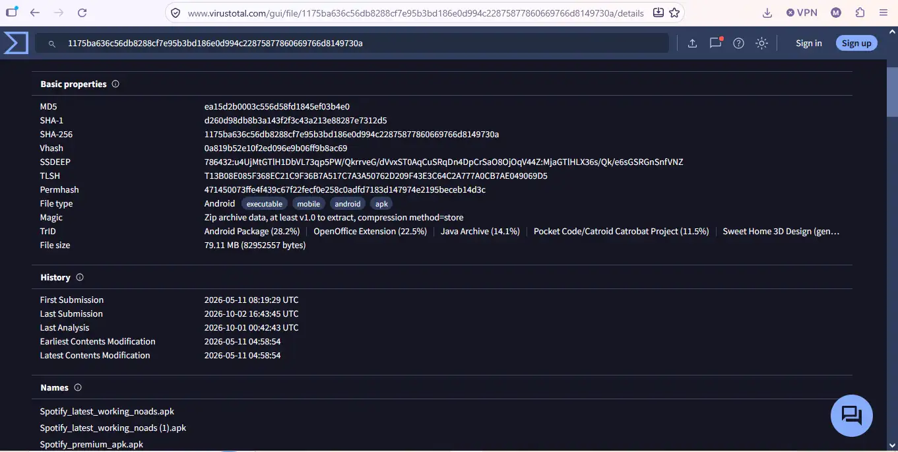Open the notifications comment icon

tap(715, 43)
